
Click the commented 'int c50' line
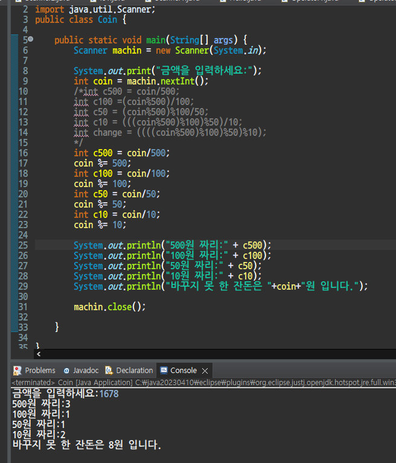pos(141,112)
